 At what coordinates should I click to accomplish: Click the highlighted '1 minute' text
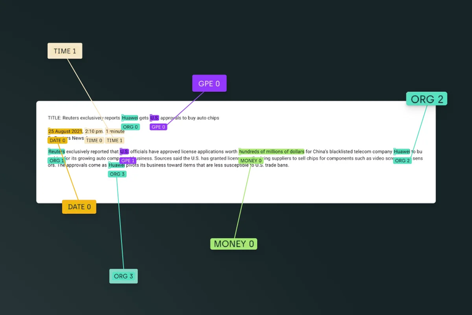coord(115,131)
